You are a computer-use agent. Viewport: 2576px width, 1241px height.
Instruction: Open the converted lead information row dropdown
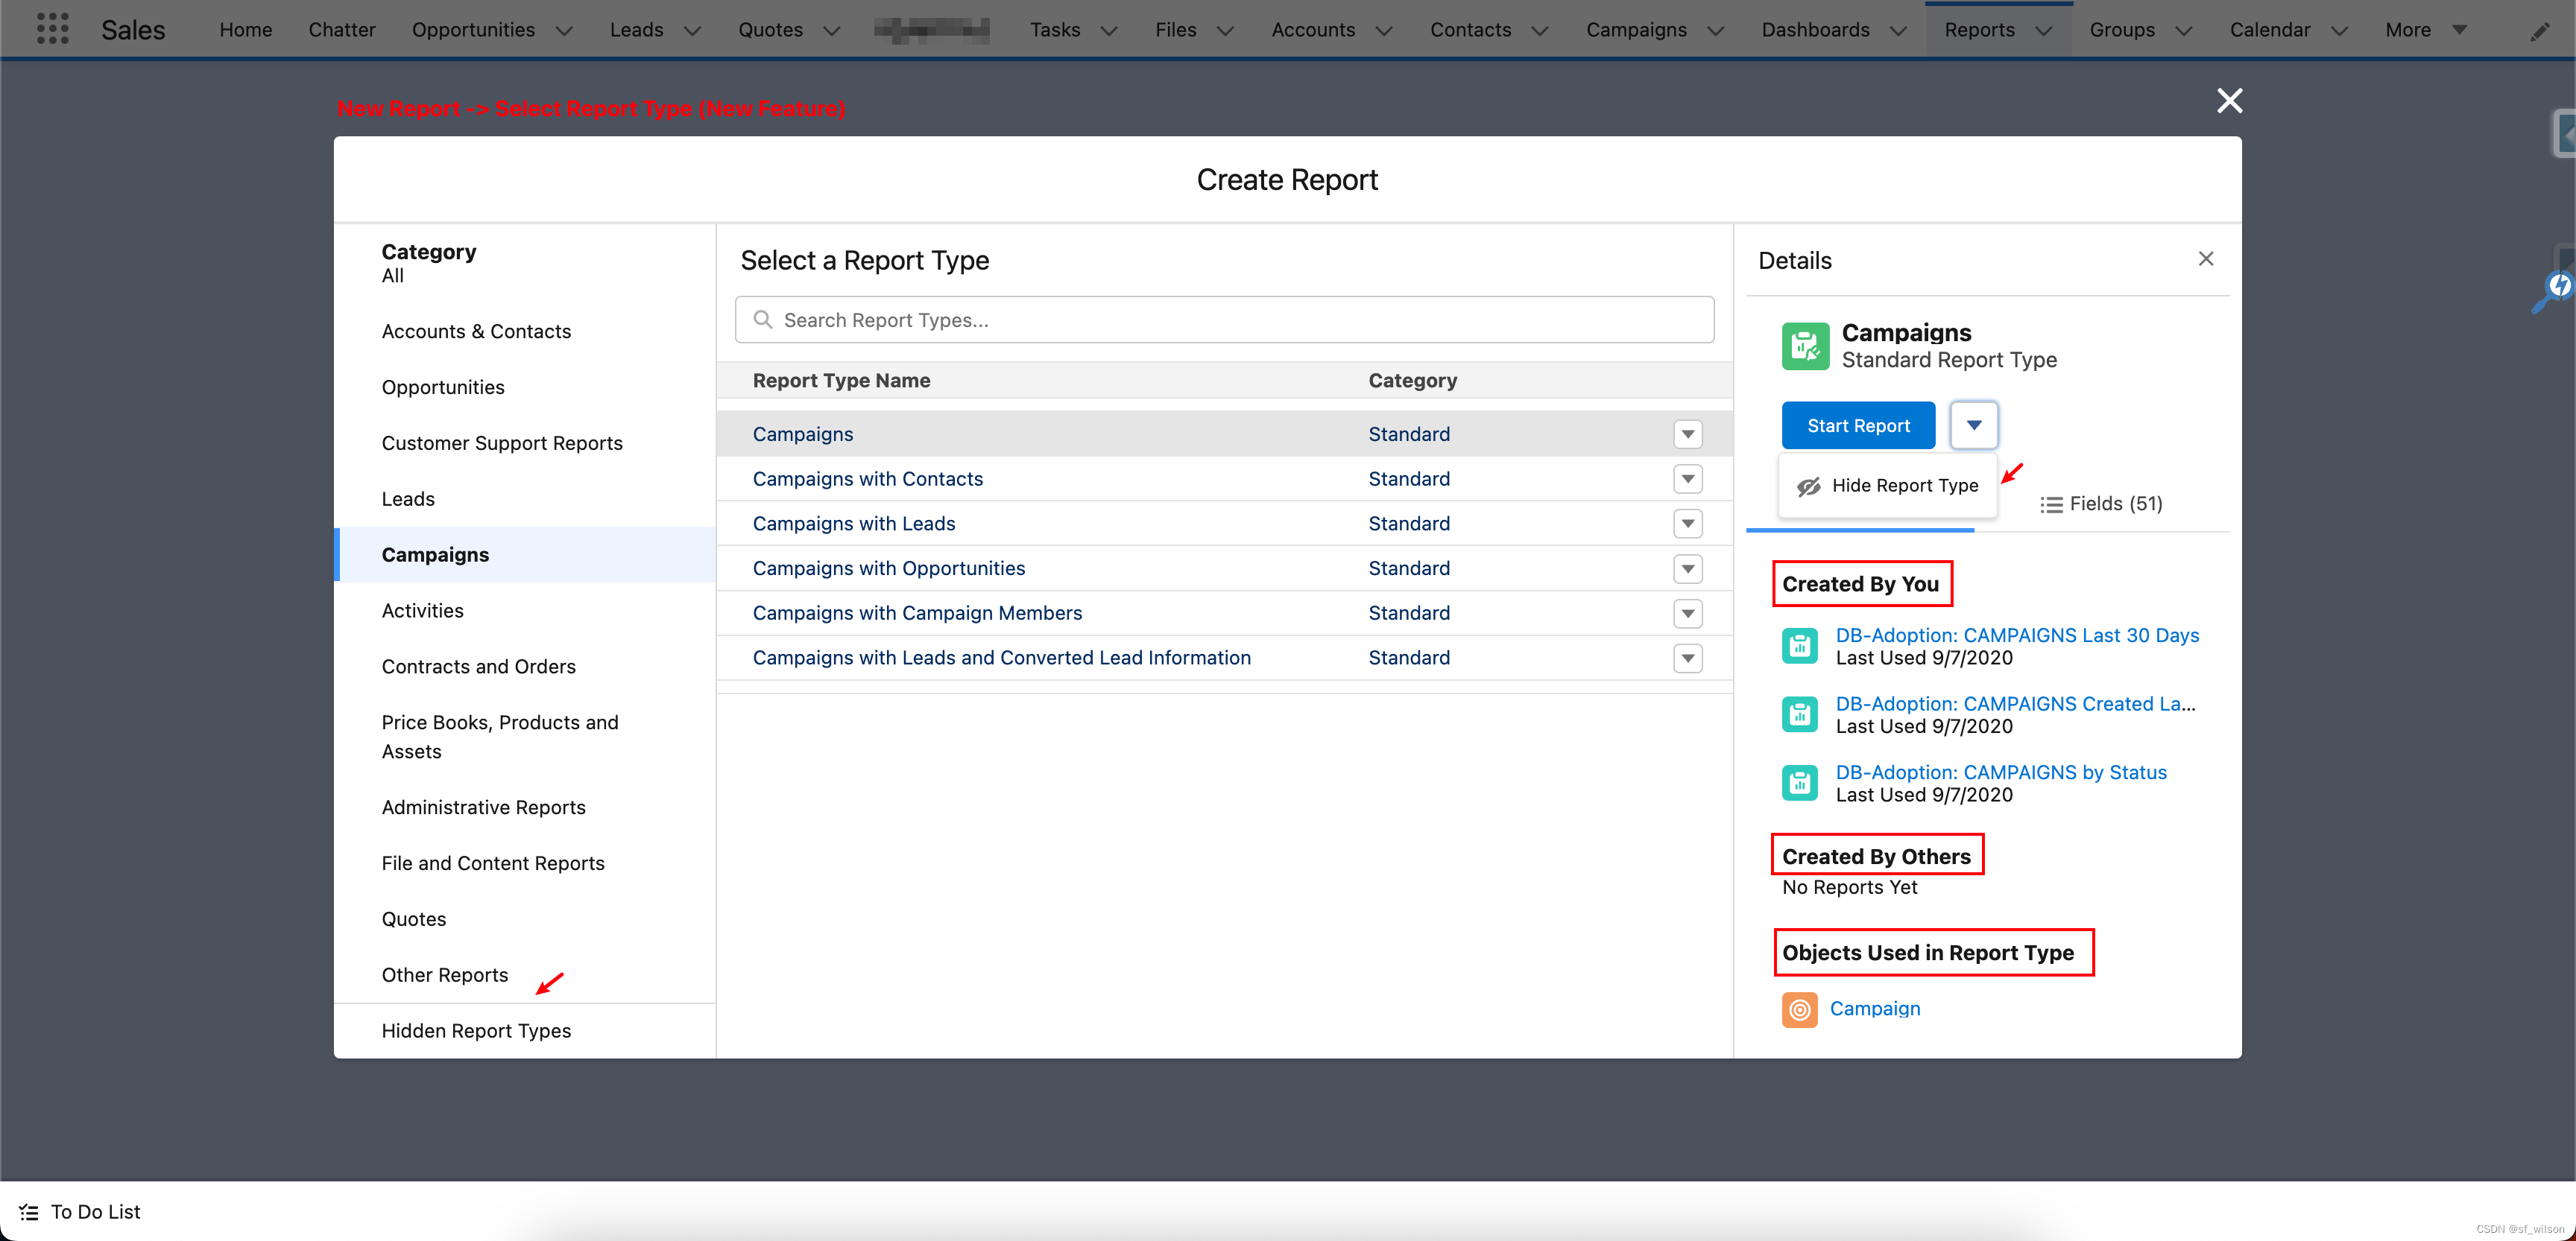click(x=1687, y=658)
